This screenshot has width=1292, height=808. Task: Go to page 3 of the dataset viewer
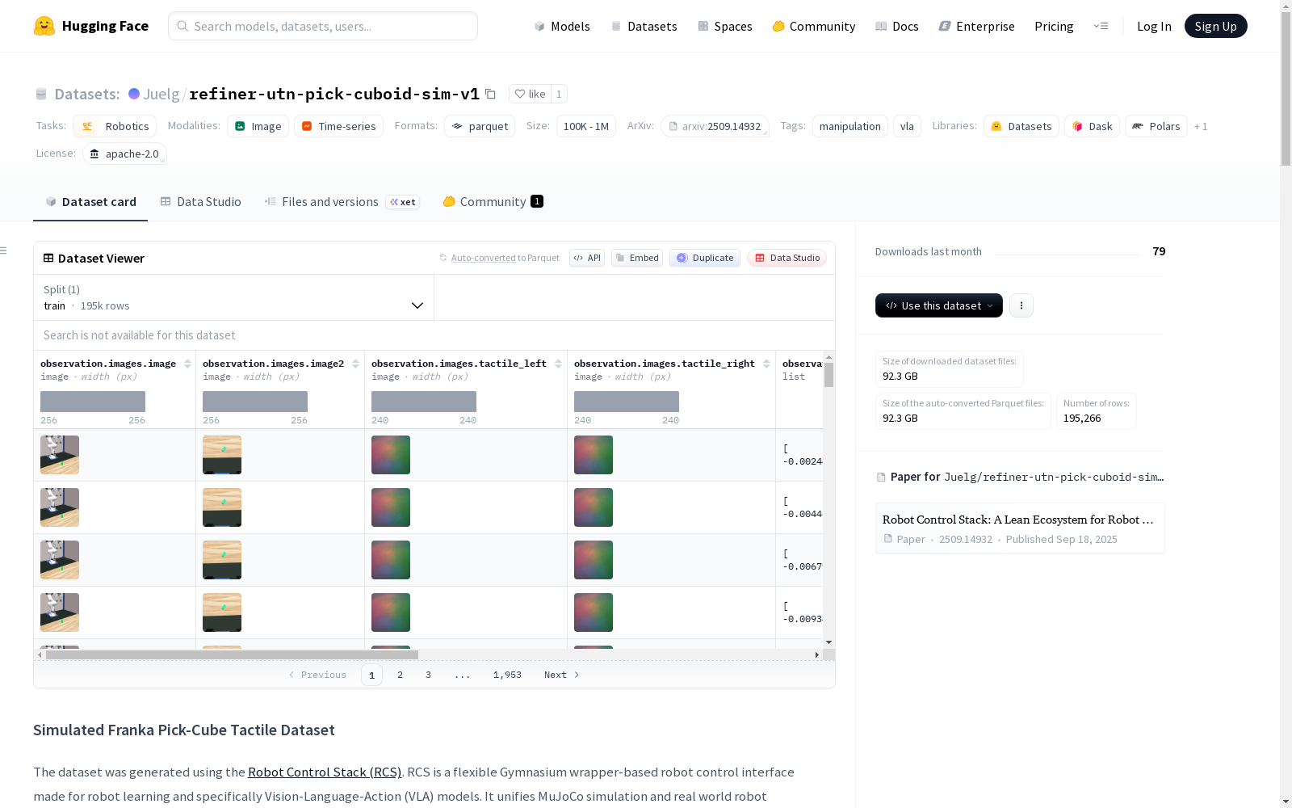428,675
